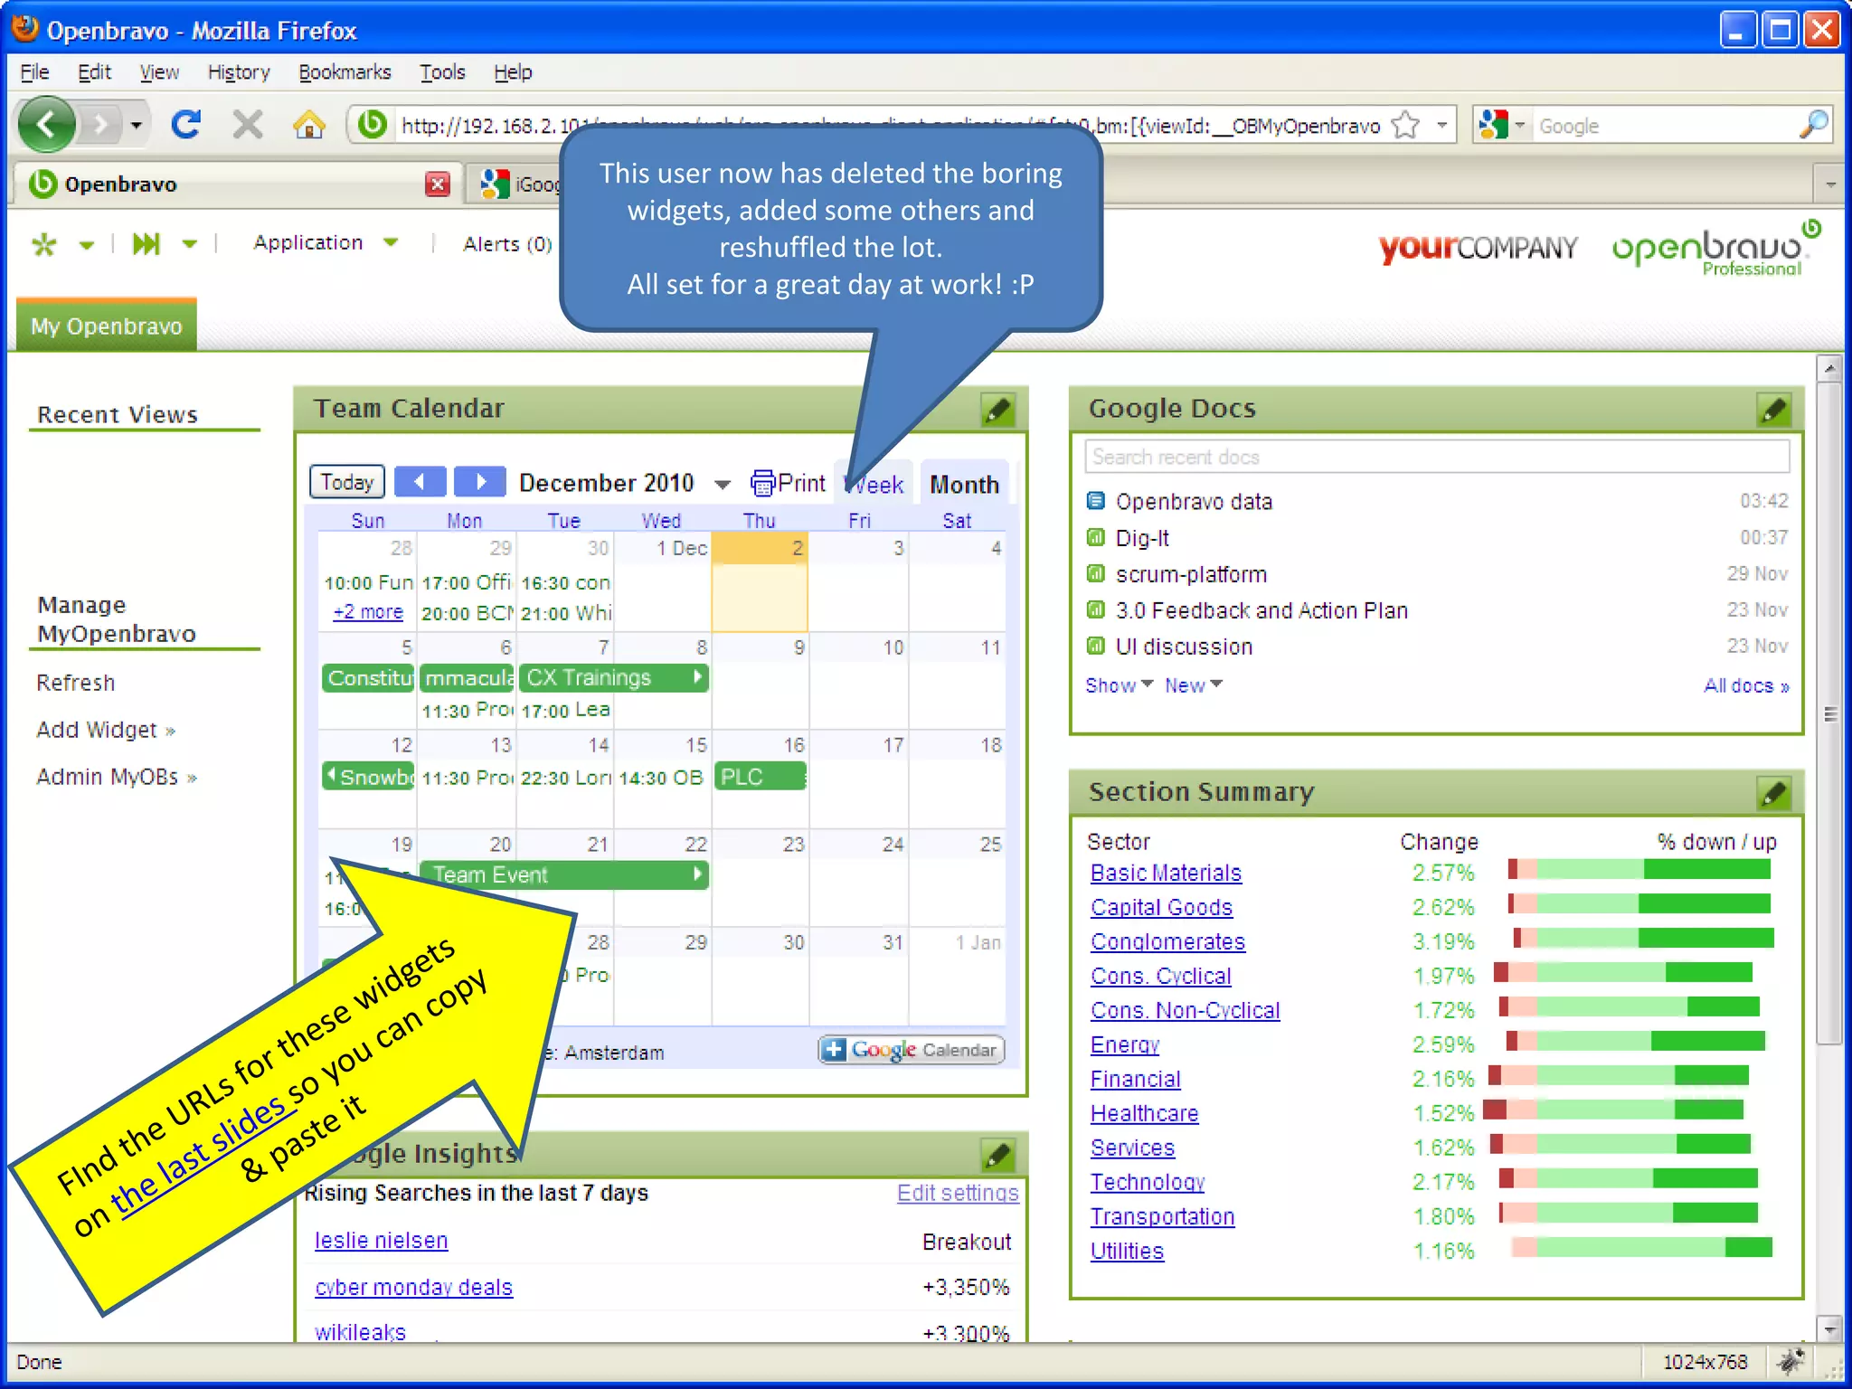Image resolution: width=1852 pixels, height=1389 pixels.
Task: Expand the December 2010 month dropdown
Action: pos(722,485)
